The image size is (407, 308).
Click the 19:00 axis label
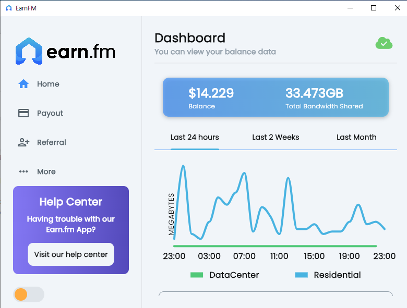349,256
